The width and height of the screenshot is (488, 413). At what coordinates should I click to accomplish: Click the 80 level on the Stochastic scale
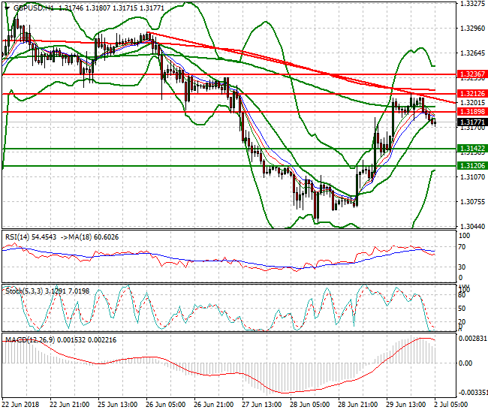tap(462, 295)
